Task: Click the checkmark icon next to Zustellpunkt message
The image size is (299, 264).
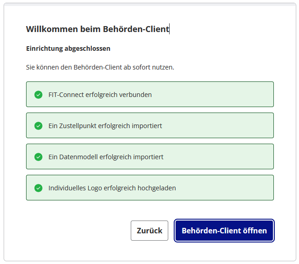Action: click(x=38, y=126)
